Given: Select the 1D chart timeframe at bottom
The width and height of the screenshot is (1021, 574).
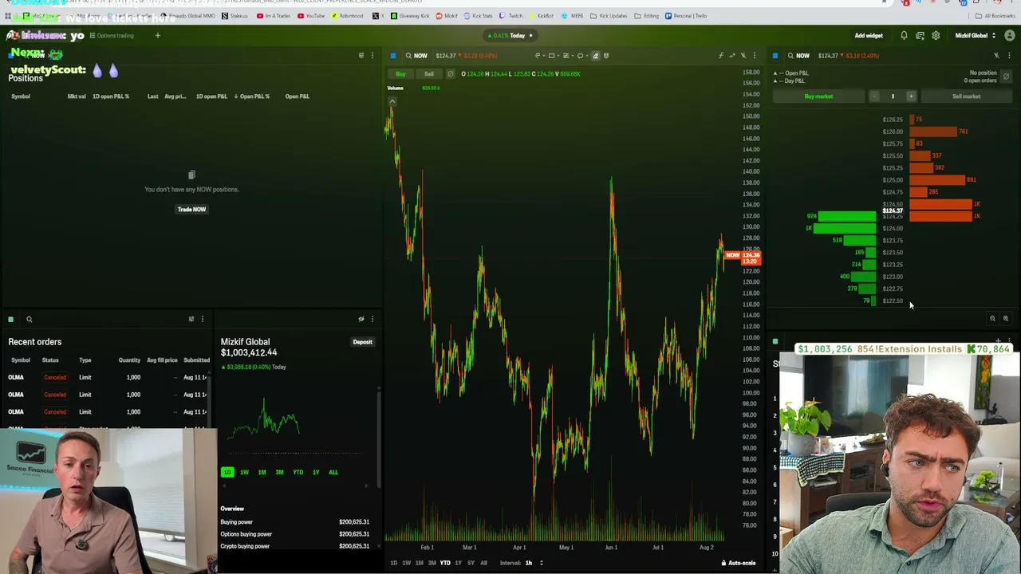Looking at the screenshot, I should coord(393,563).
